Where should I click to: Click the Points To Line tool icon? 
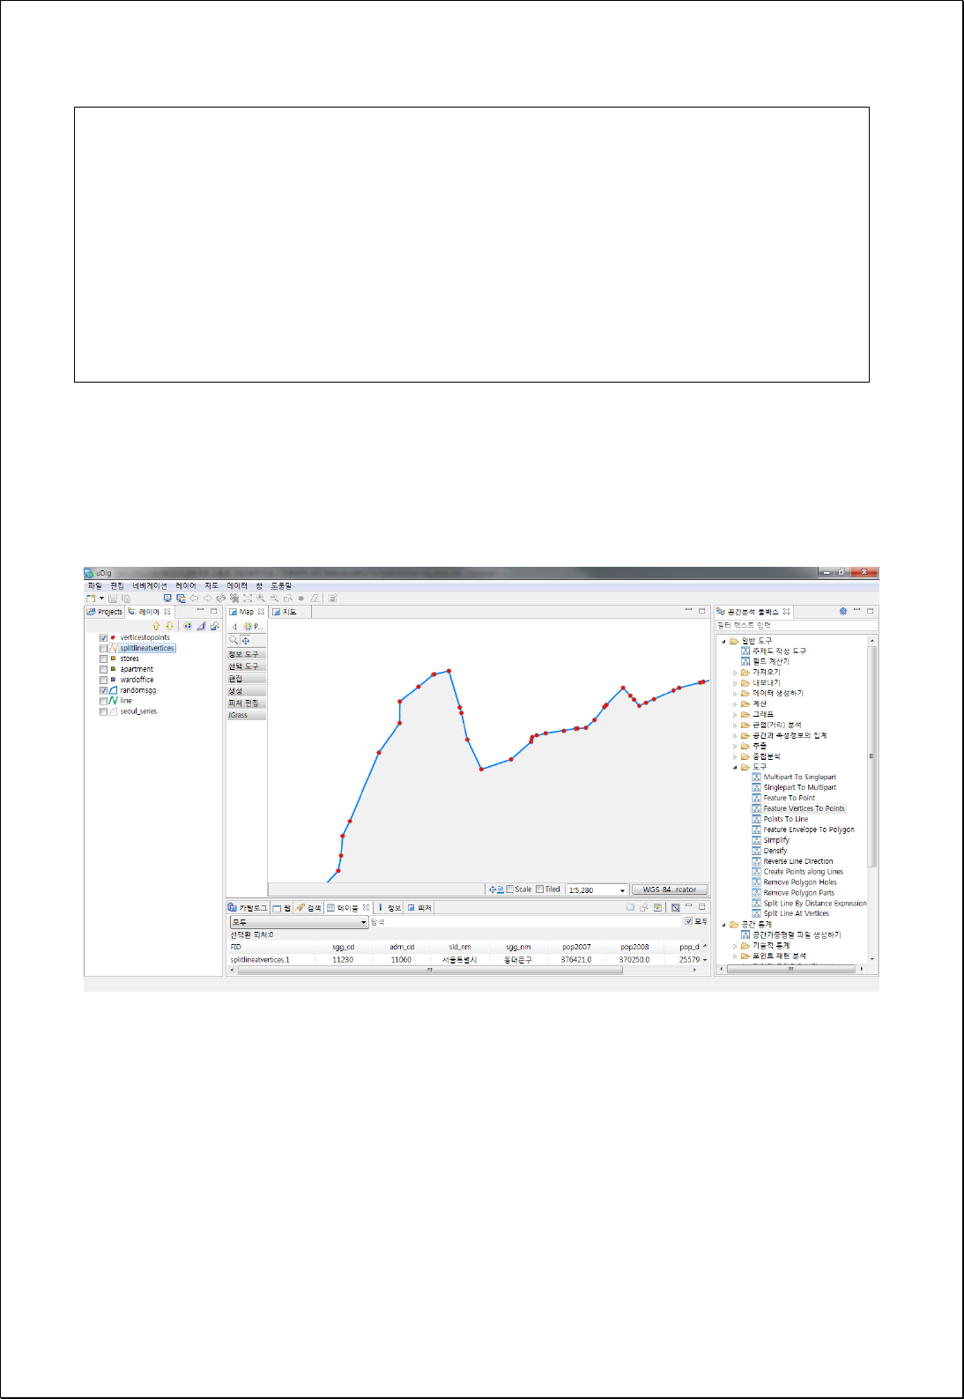pos(756,819)
